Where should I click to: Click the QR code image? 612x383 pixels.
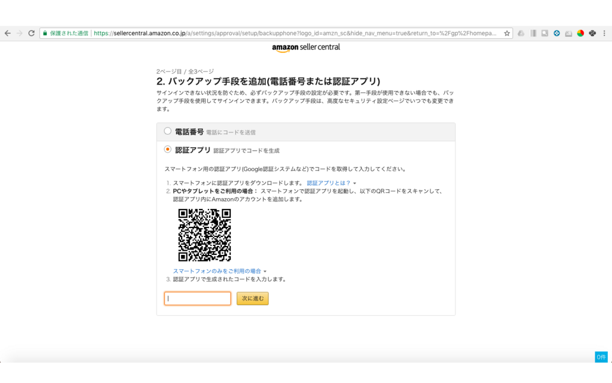(204, 235)
